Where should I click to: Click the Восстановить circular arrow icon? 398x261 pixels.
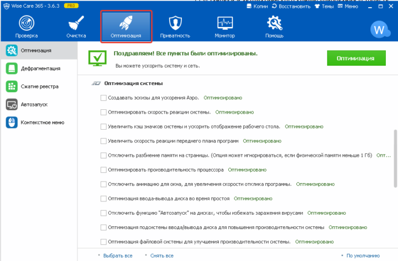click(x=274, y=6)
